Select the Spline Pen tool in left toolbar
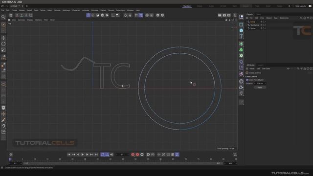The height and width of the screenshot is (176, 313). (x=3, y=58)
